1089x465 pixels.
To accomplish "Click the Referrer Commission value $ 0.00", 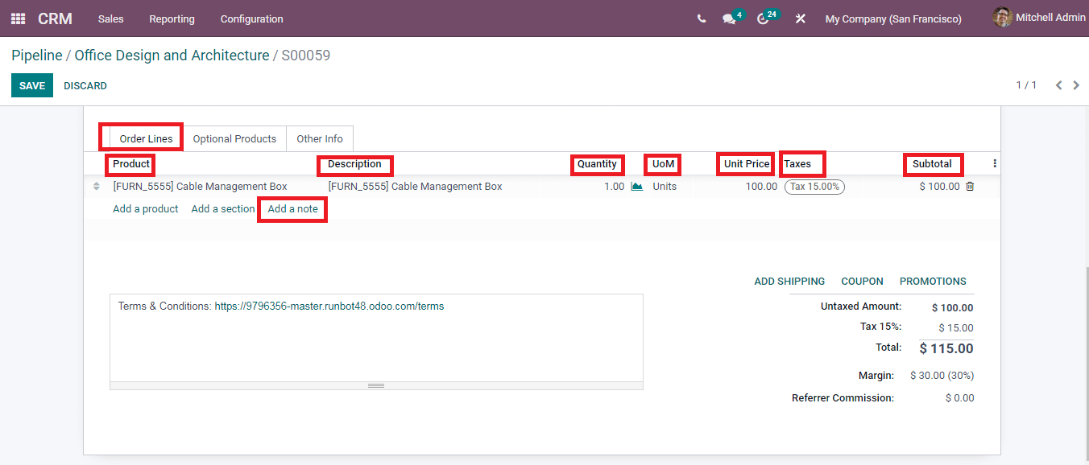I will coord(959,398).
